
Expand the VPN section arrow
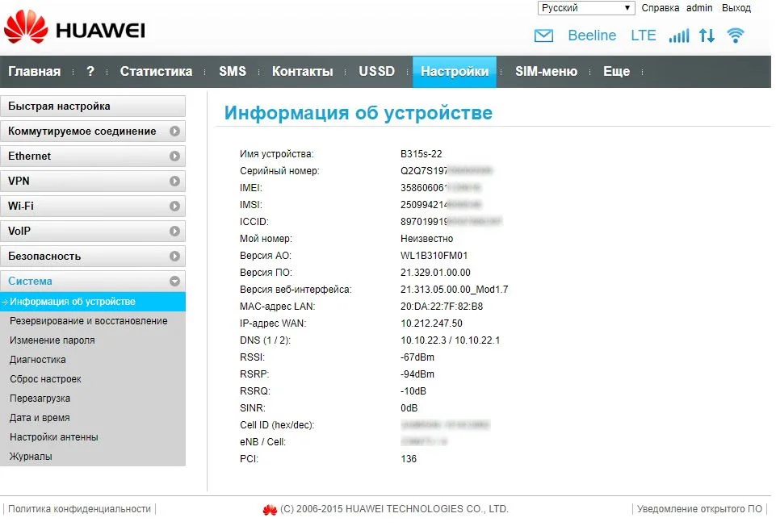(x=174, y=182)
